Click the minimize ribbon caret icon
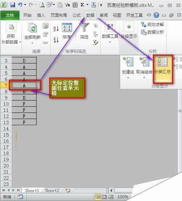This screenshot has height=201, width=182. click(x=149, y=15)
